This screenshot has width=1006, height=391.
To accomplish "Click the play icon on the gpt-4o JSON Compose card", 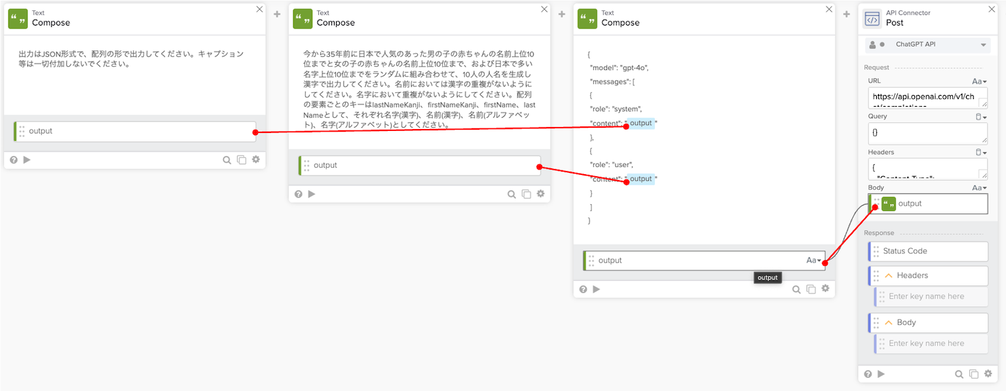I will [x=596, y=289].
